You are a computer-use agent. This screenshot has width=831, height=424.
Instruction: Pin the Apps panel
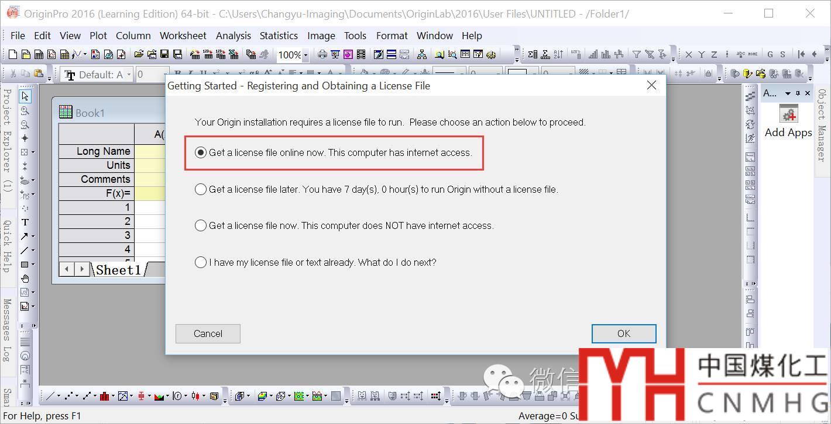click(x=798, y=93)
